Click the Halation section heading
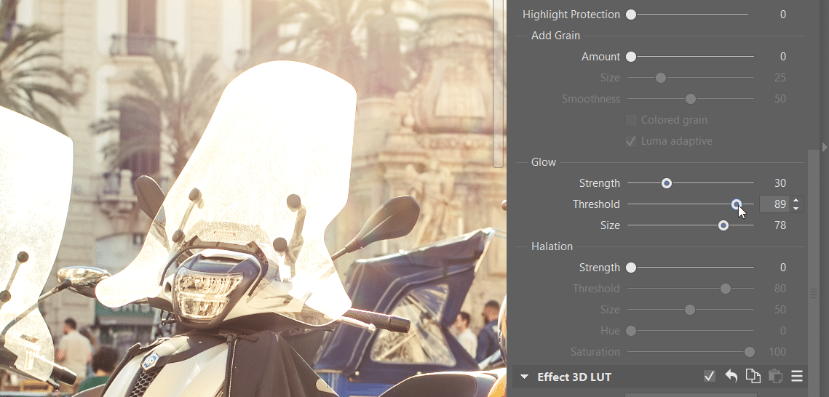This screenshot has height=397, width=829. 552,246
